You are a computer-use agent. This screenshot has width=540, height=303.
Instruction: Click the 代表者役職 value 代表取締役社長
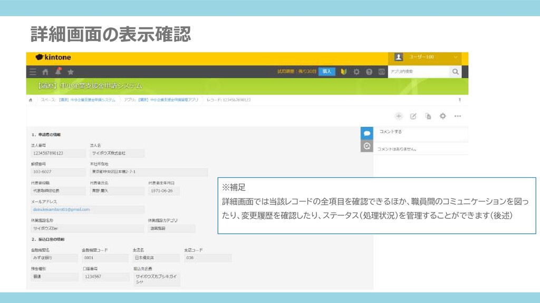[x=58, y=190]
